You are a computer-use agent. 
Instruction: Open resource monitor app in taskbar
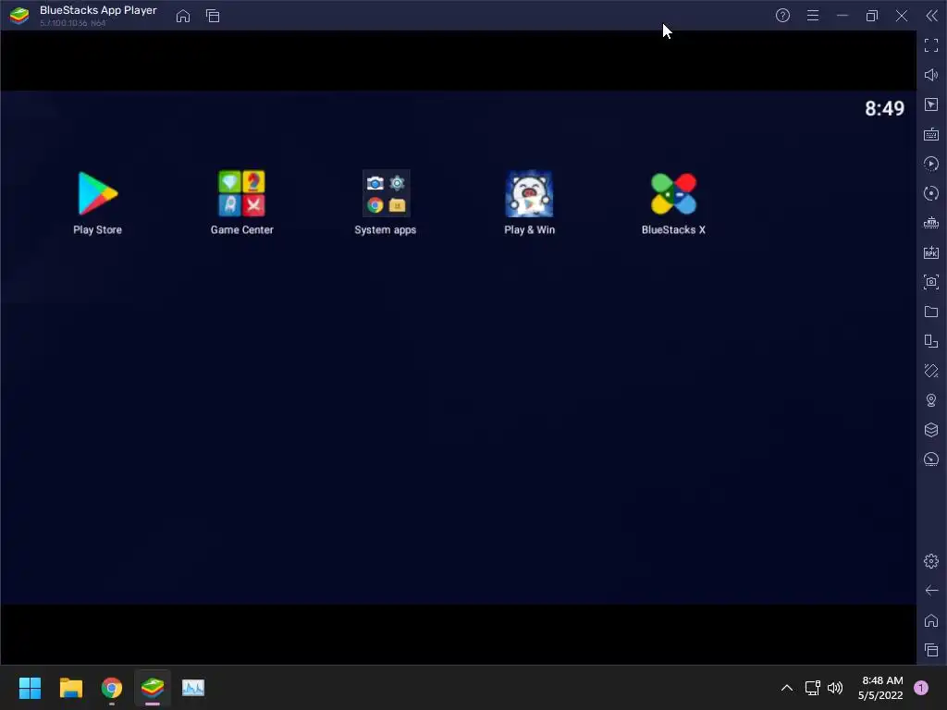tap(193, 688)
